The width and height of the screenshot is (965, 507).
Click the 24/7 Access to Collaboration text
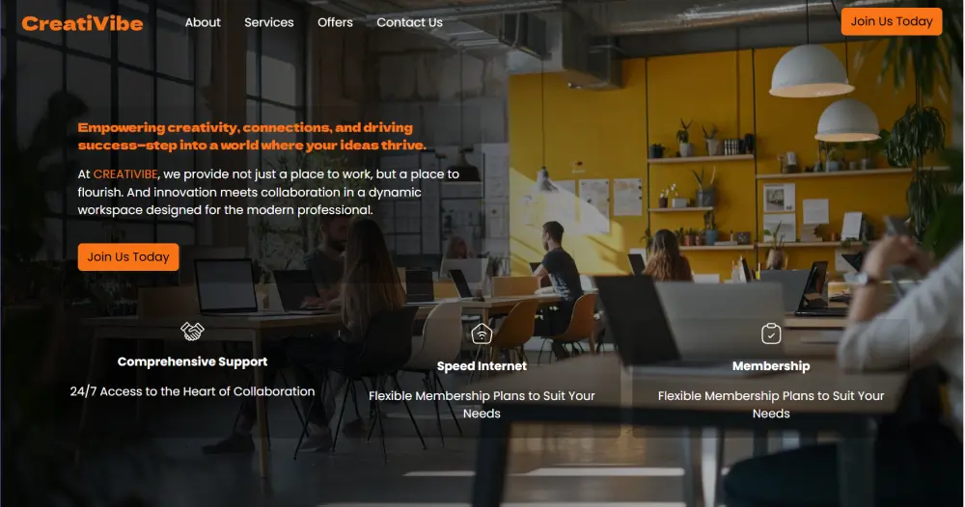point(192,391)
